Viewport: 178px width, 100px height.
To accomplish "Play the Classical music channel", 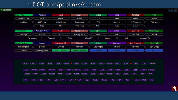I will (78, 70).
